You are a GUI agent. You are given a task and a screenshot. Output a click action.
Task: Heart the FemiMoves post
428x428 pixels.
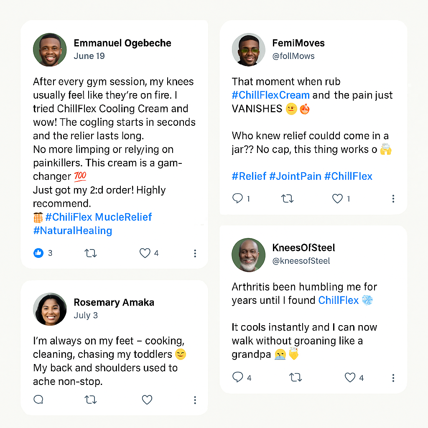tap(337, 199)
